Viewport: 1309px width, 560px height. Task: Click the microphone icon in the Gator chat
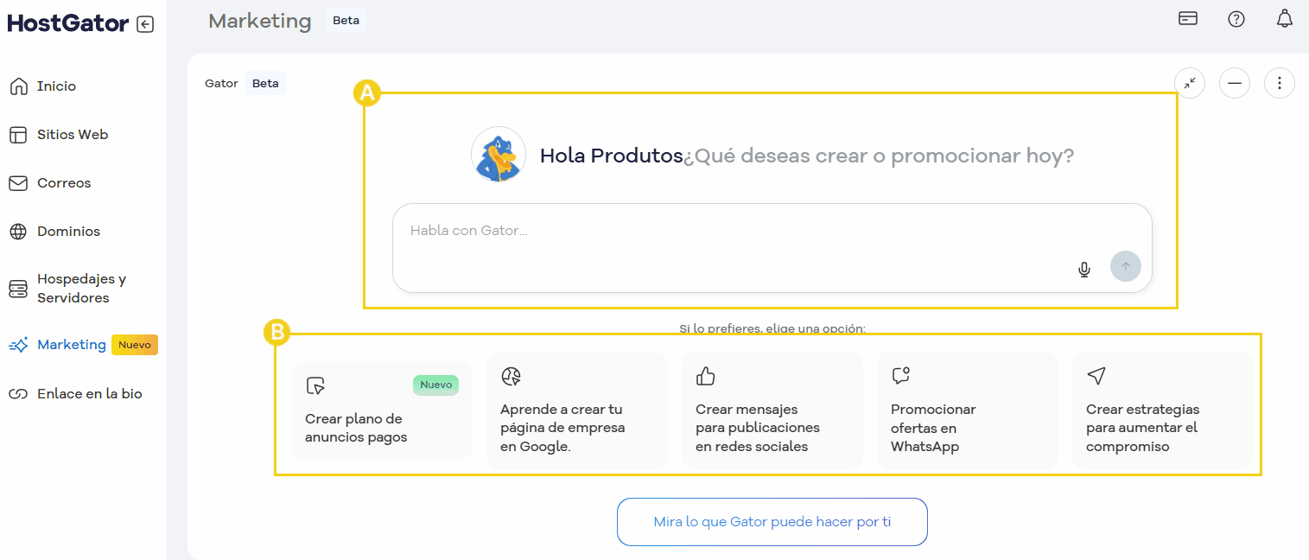pyautogui.click(x=1084, y=269)
